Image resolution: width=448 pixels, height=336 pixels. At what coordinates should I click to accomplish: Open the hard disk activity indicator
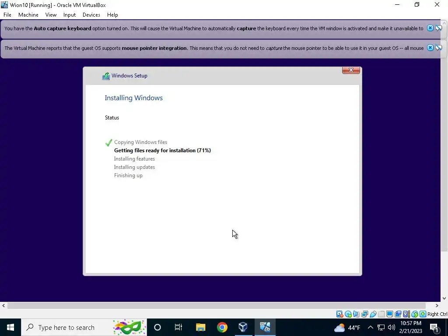coord(339,314)
